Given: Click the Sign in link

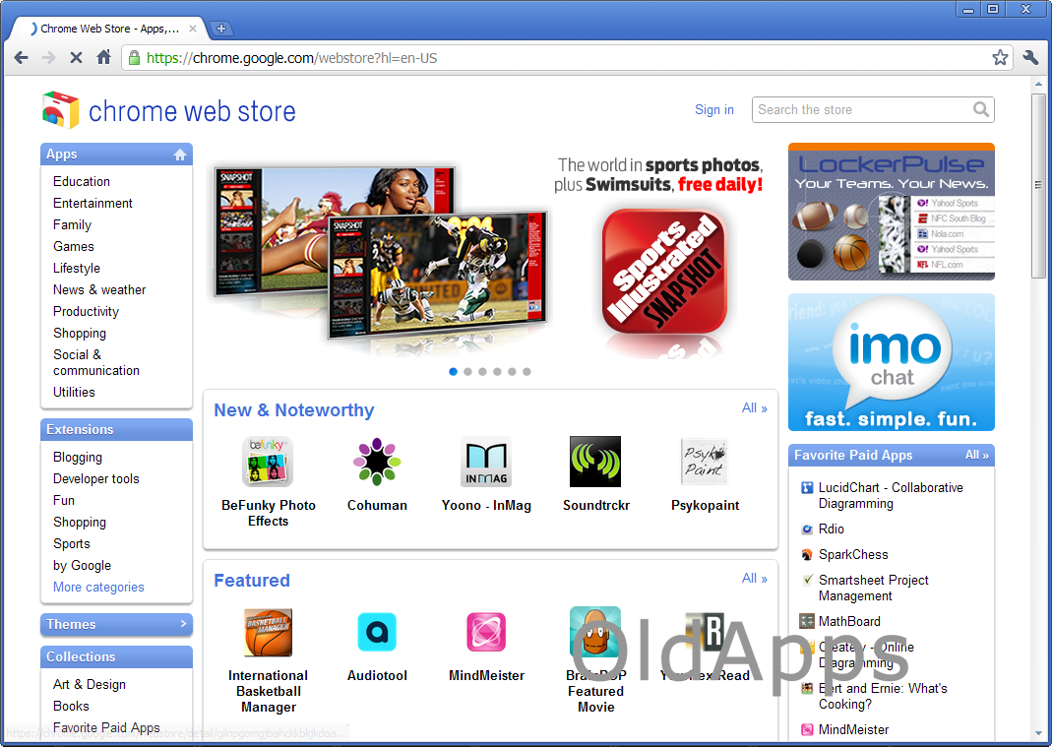Looking at the screenshot, I should (713, 109).
